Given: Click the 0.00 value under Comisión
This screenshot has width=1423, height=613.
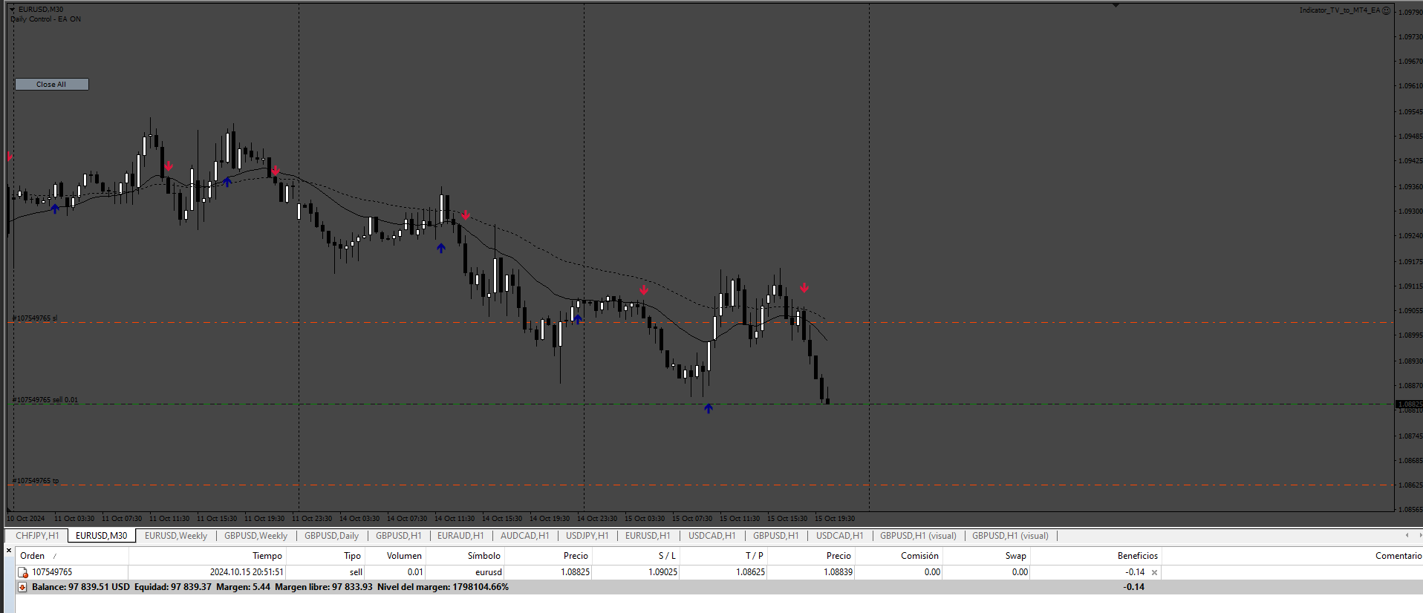Looking at the screenshot, I should click(x=932, y=572).
